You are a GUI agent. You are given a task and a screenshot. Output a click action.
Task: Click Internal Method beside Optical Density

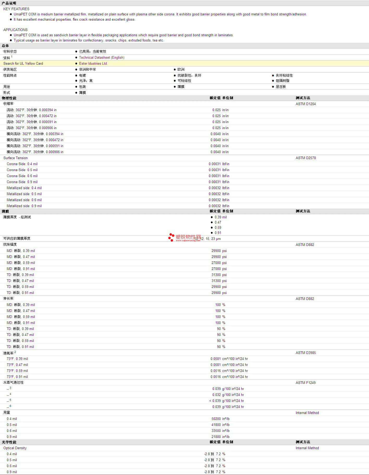[x=307, y=448]
